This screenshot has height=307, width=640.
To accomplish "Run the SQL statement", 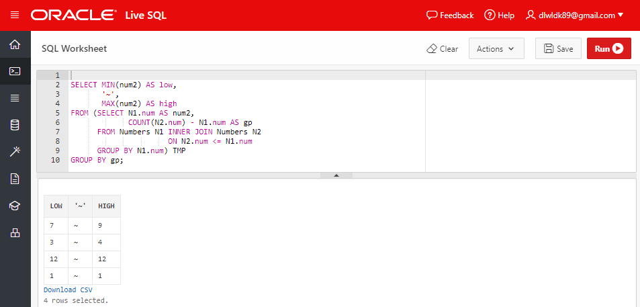I will 609,48.
